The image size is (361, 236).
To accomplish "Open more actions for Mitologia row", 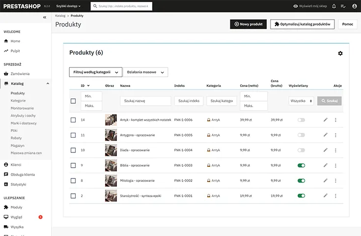I will coord(335,181).
